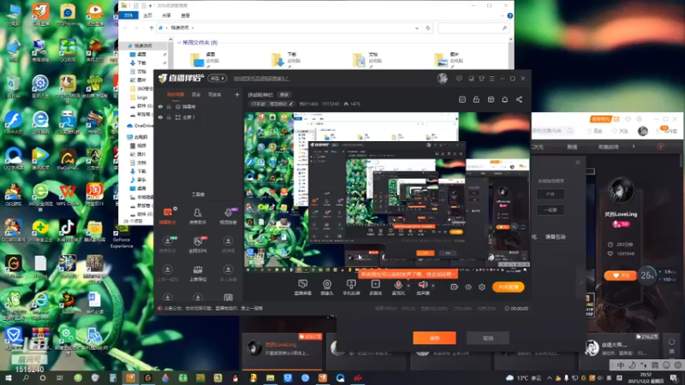The height and width of the screenshot is (385, 685).
Task: Collapse the 常用文件夹 group in File Explorer
Action: click(x=179, y=43)
